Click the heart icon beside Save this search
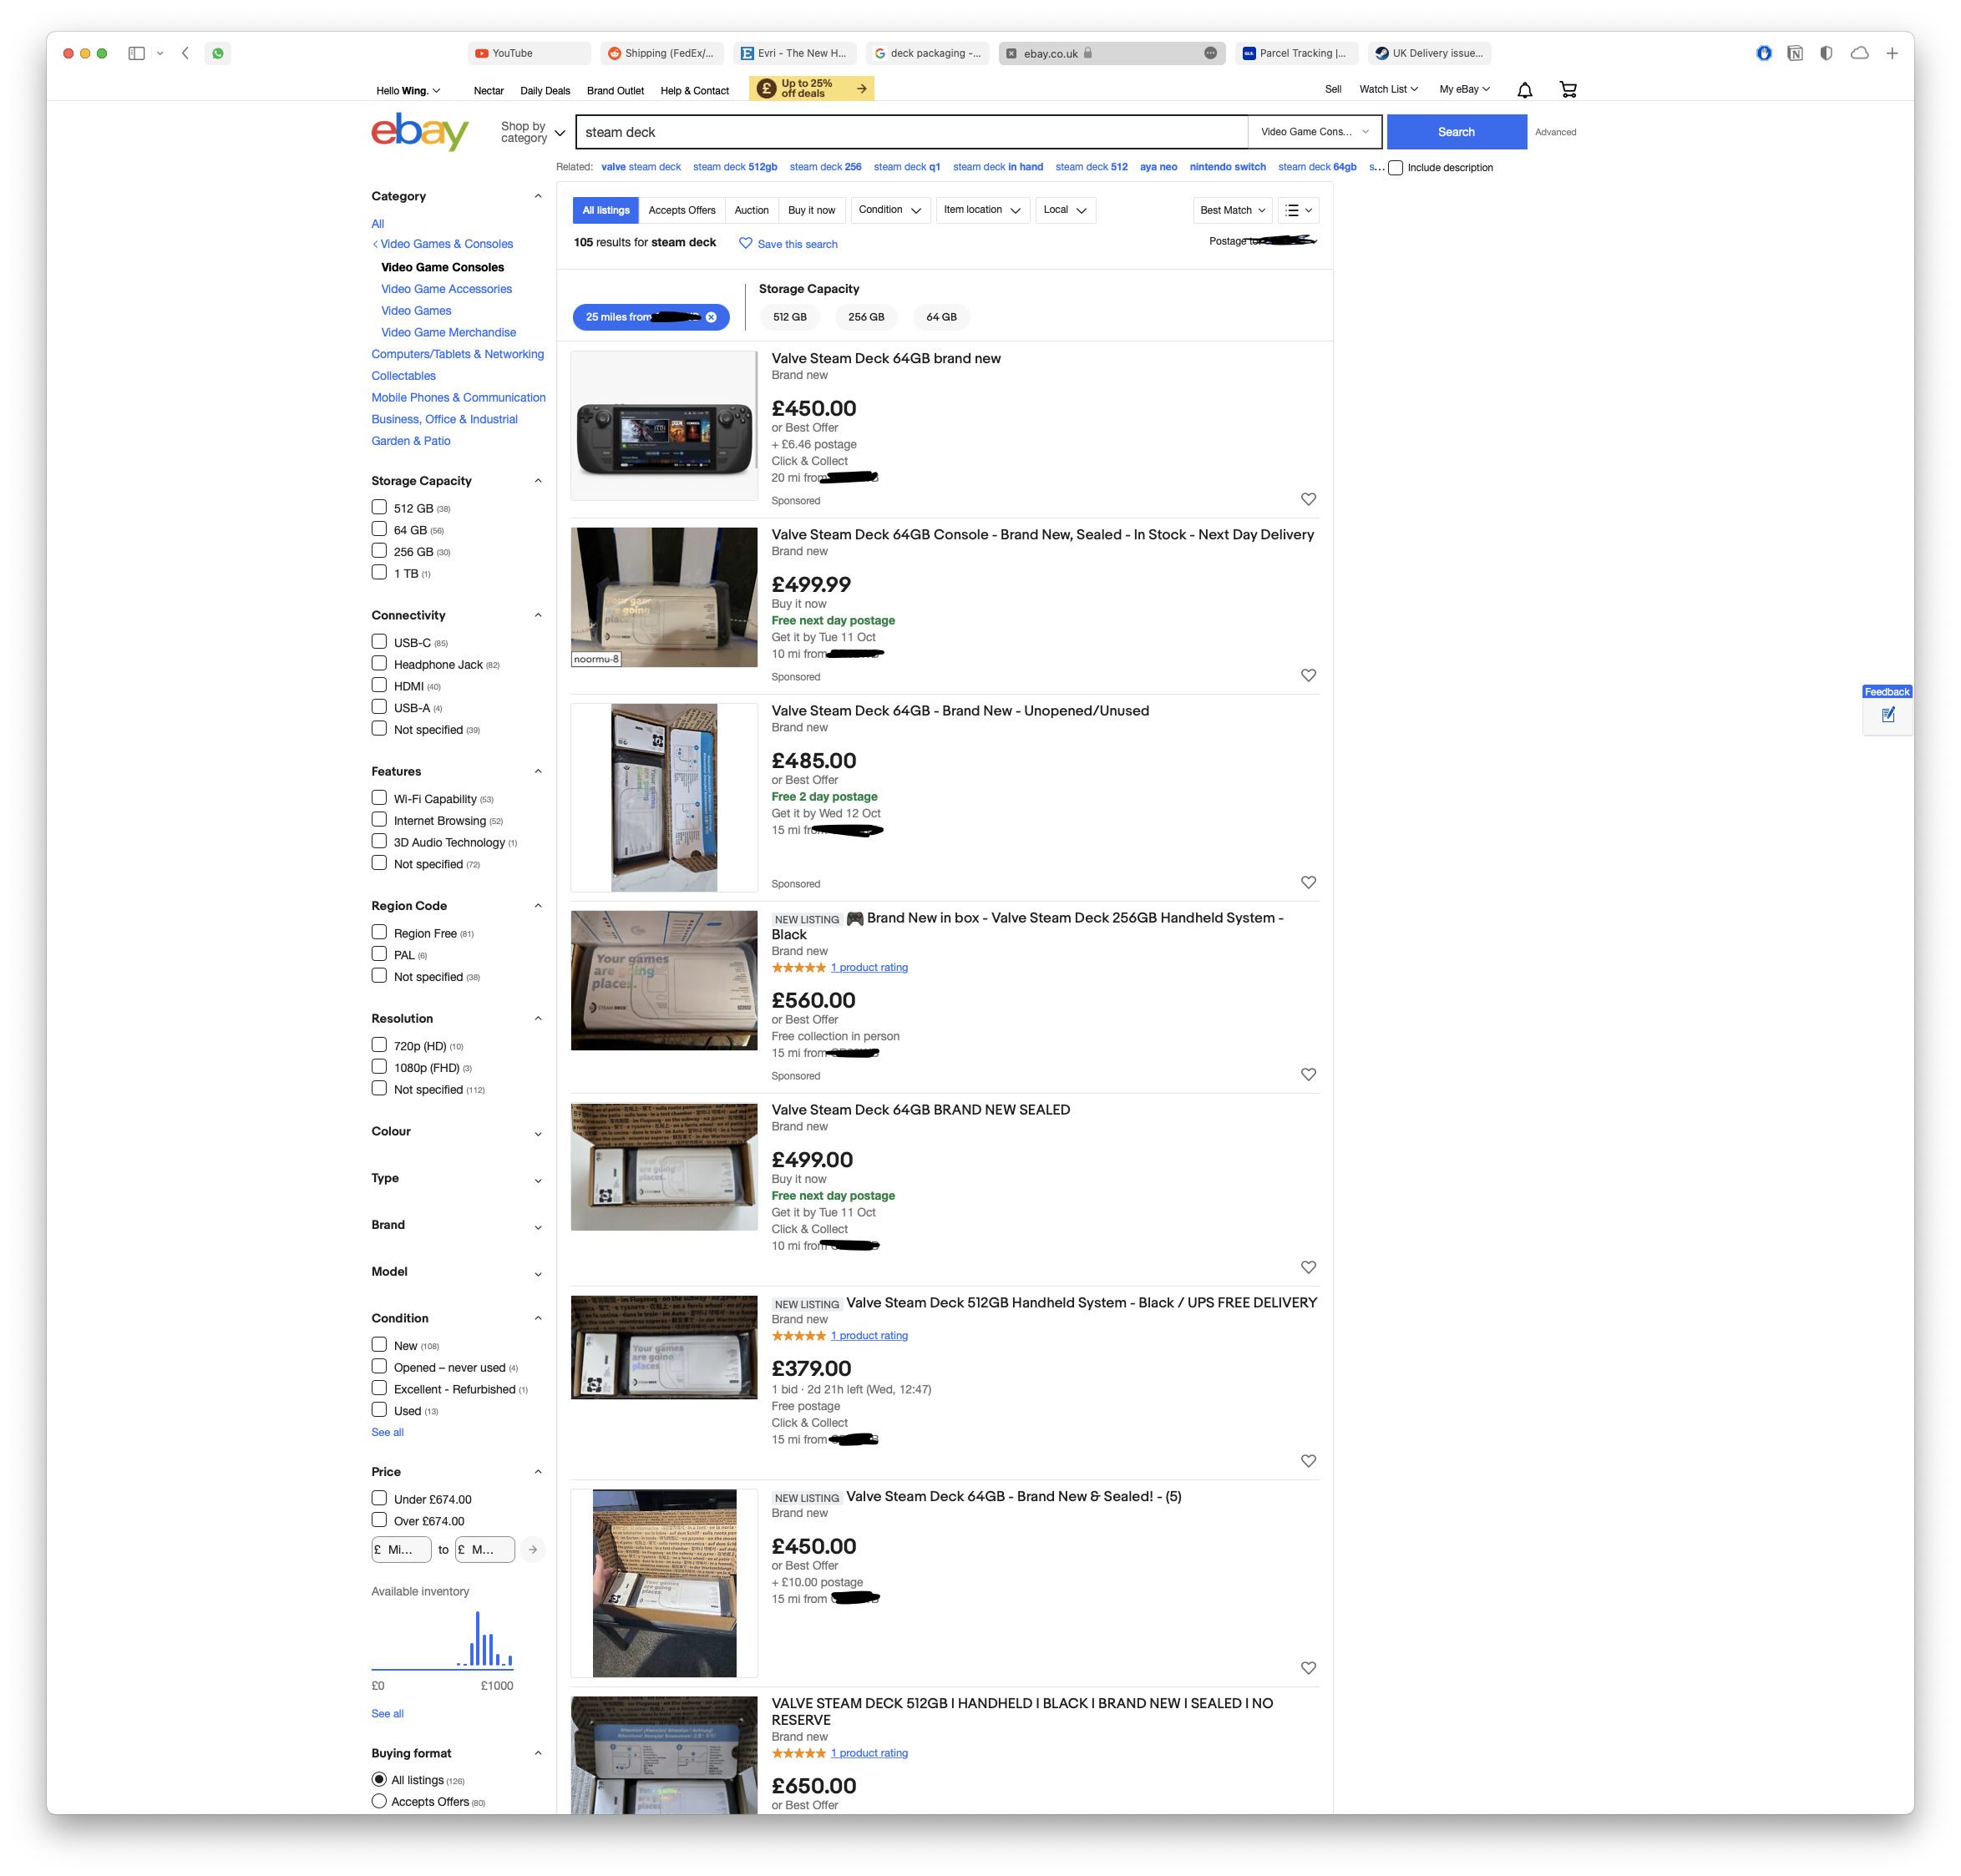This screenshot has height=1876, width=1961. coord(745,243)
